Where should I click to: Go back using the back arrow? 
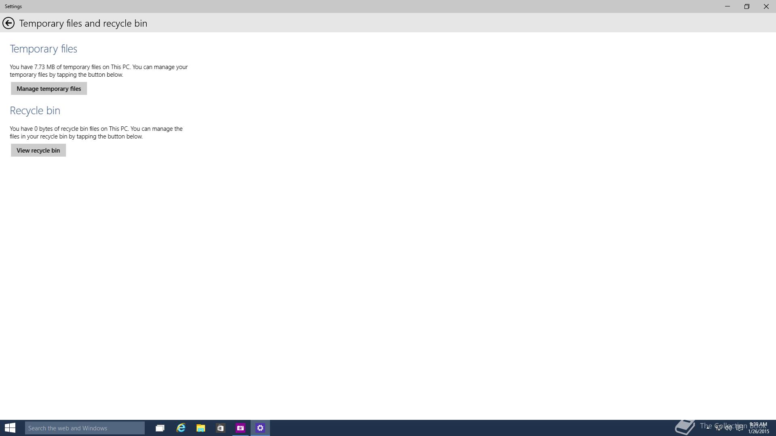[x=8, y=23]
